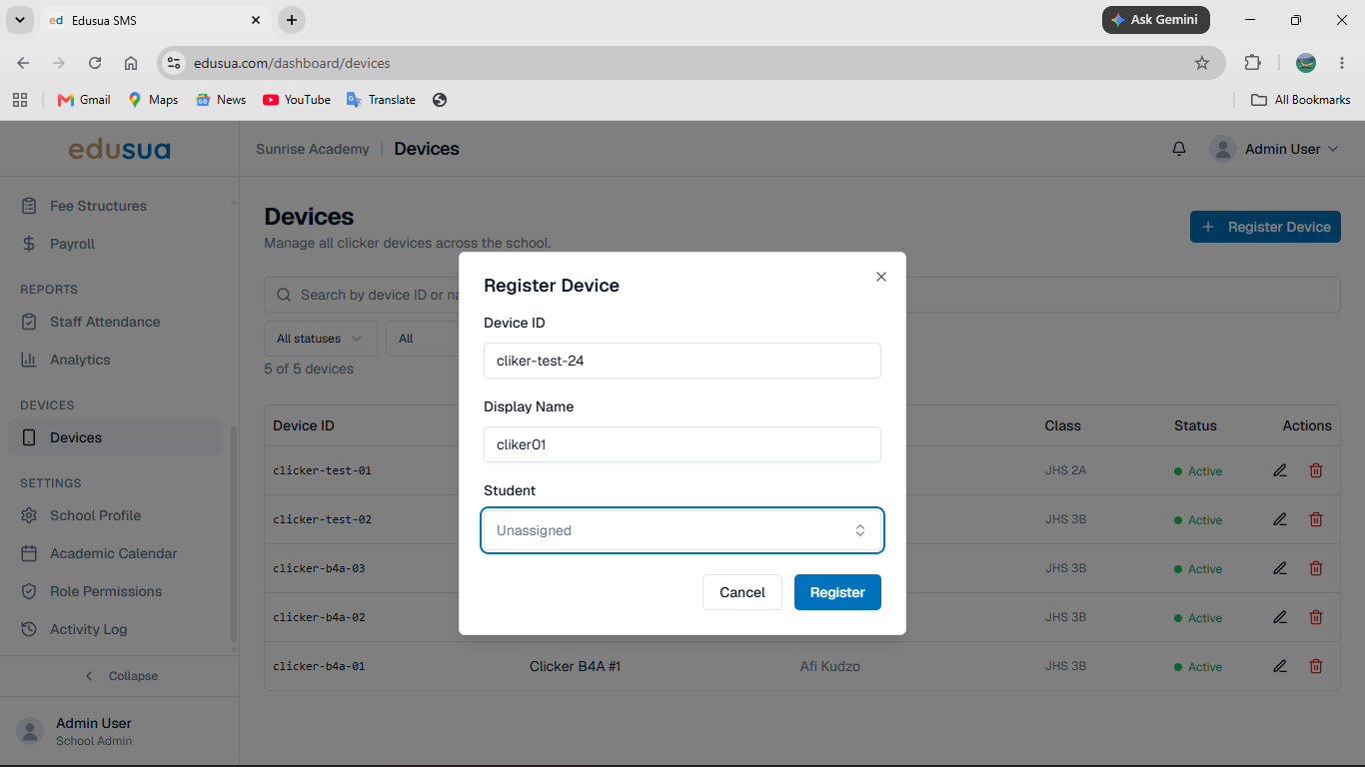Image resolution: width=1365 pixels, height=767 pixels.
Task: Click the Register button in dialog
Action: (x=837, y=592)
